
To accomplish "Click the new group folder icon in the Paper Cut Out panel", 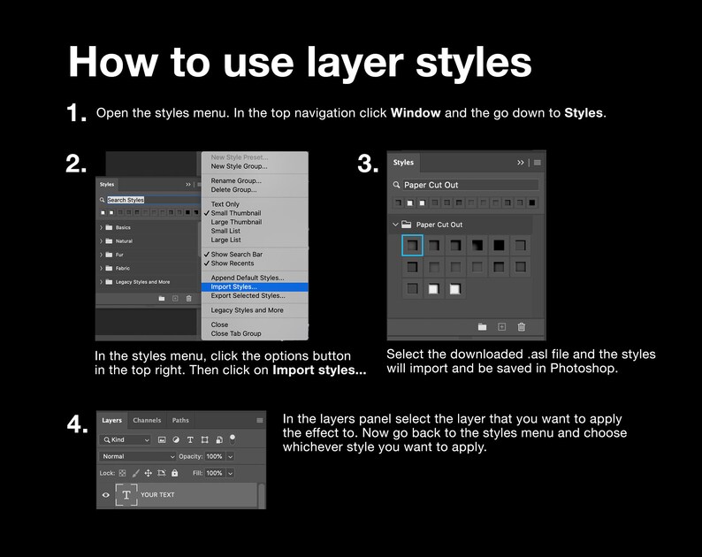I will click(x=482, y=327).
